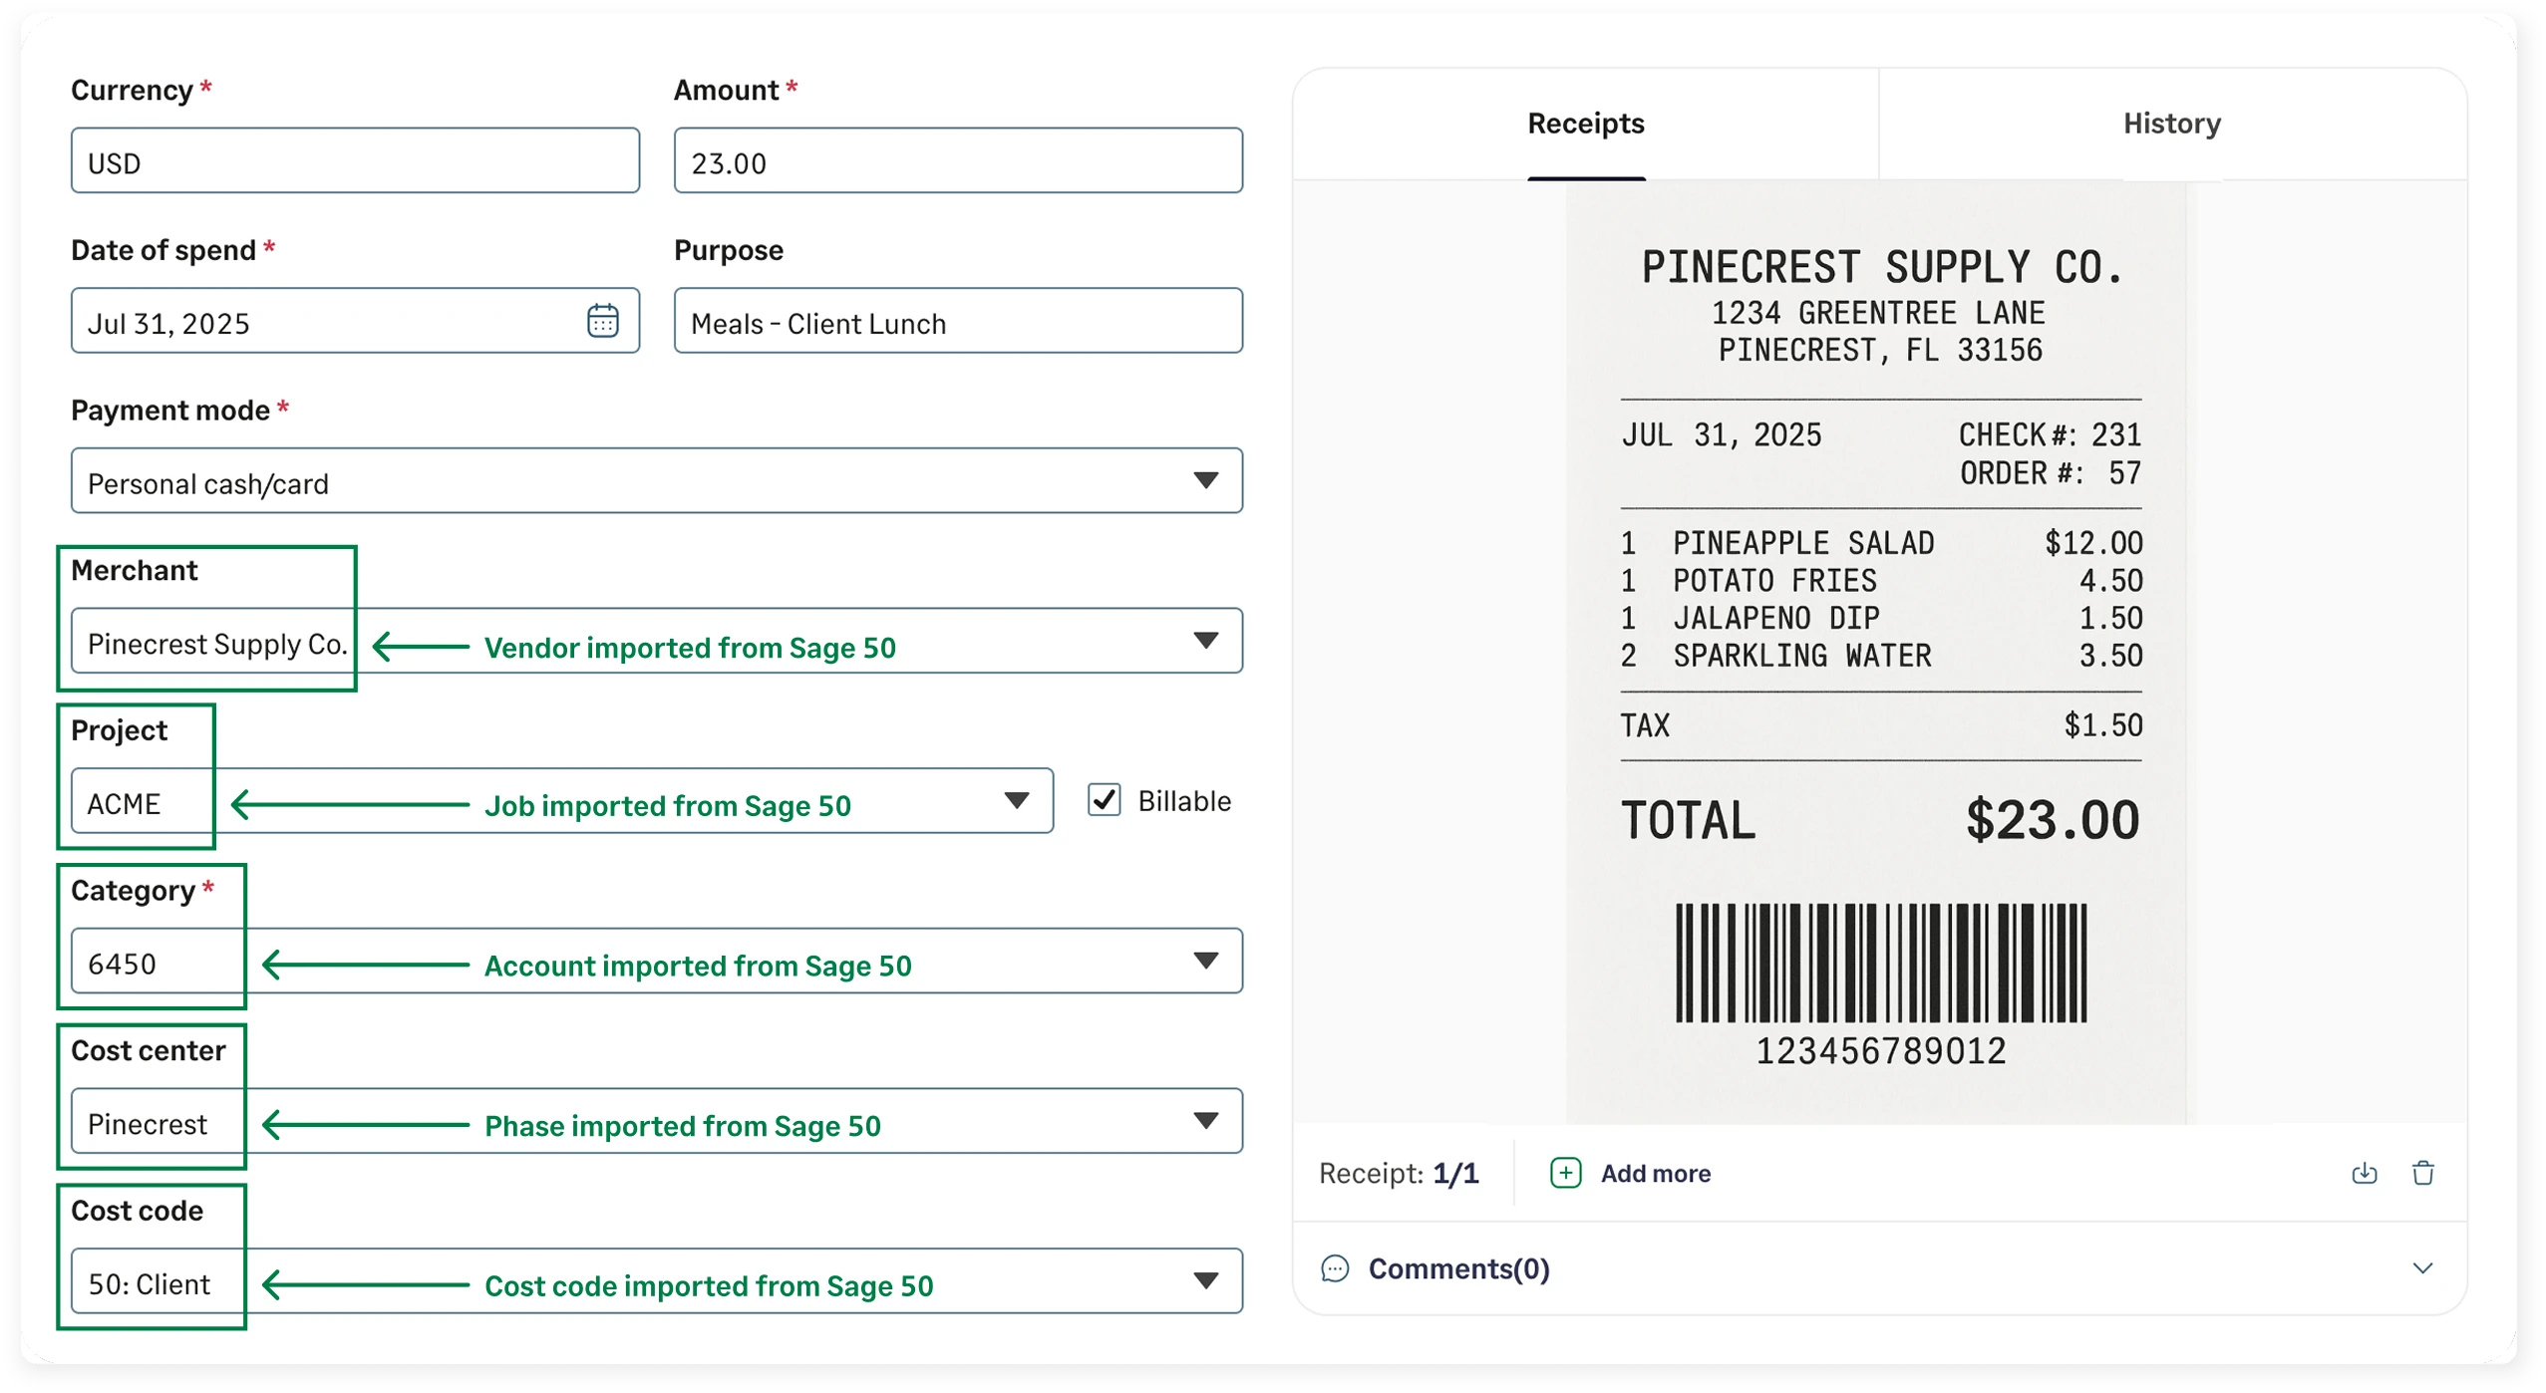Switch to the History tab
The width and height of the screenshot is (2546, 1393).
click(2171, 123)
